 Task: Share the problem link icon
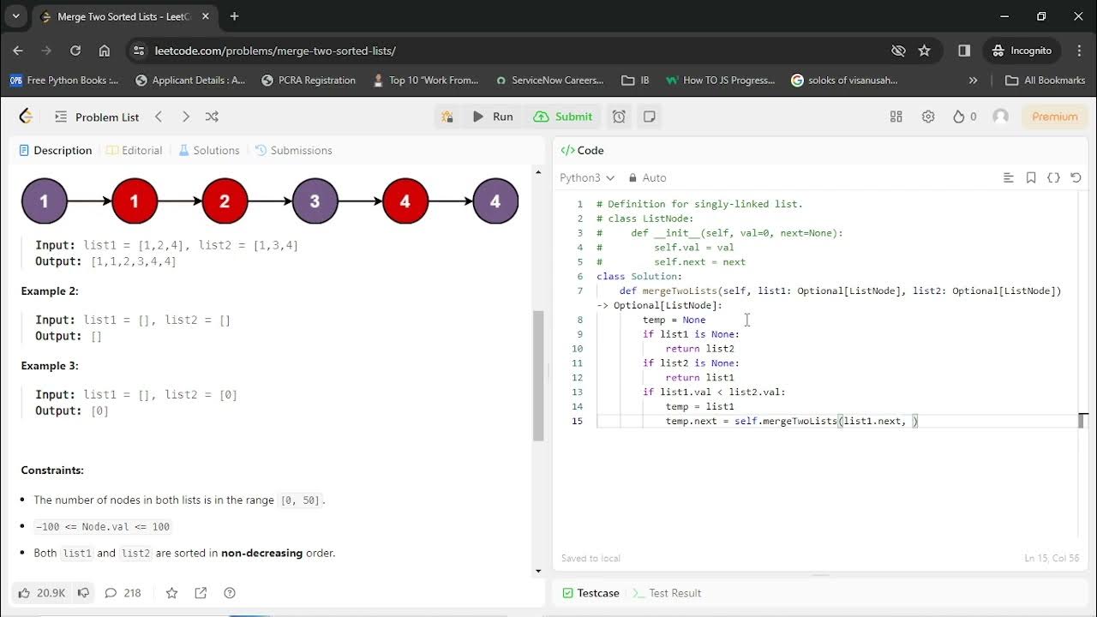click(x=201, y=593)
